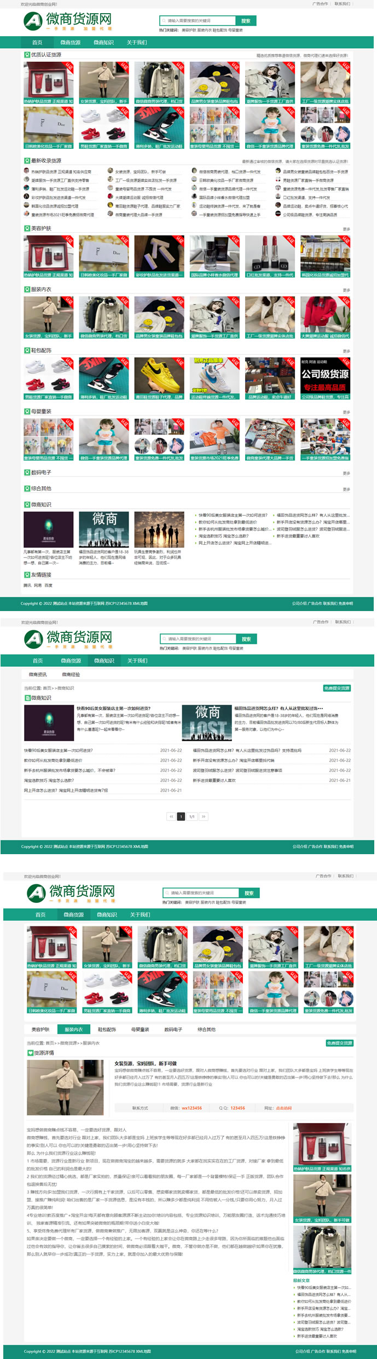This screenshot has width=377, height=1359.
Task: Go to previous page with « pagination button
Action: (x=171, y=816)
